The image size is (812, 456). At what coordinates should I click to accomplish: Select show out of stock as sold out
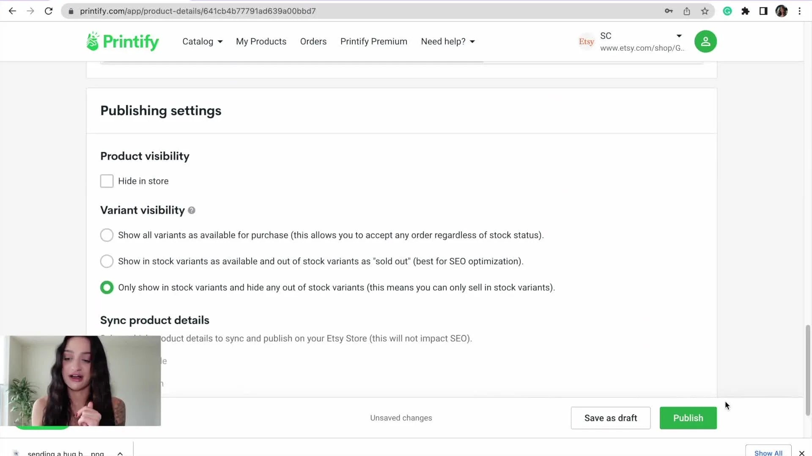click(107, 261)
